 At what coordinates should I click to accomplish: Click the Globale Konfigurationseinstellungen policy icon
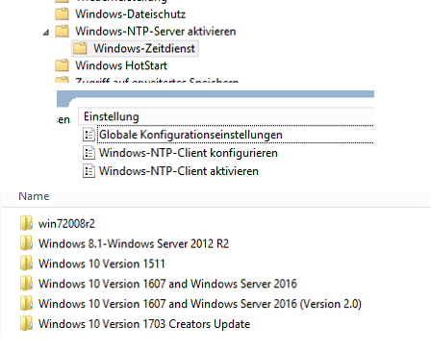[89, 135]
